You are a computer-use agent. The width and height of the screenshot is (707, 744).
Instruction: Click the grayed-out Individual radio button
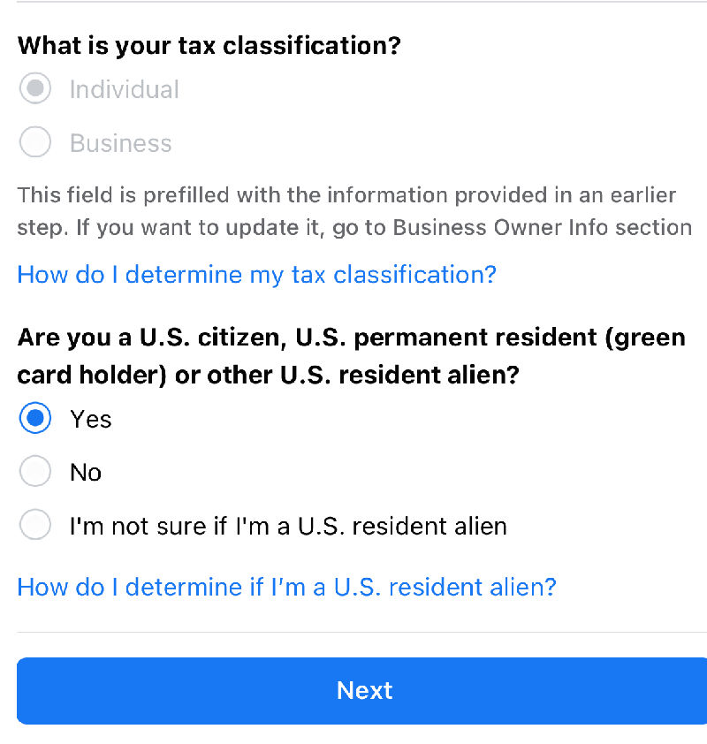click(x=35, y=89)
